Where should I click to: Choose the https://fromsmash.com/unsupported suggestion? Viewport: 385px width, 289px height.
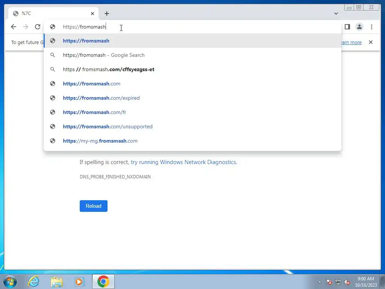tap(192, 126)
